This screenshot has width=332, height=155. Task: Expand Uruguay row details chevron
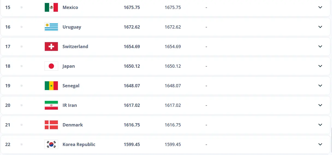tap(320, 27)
